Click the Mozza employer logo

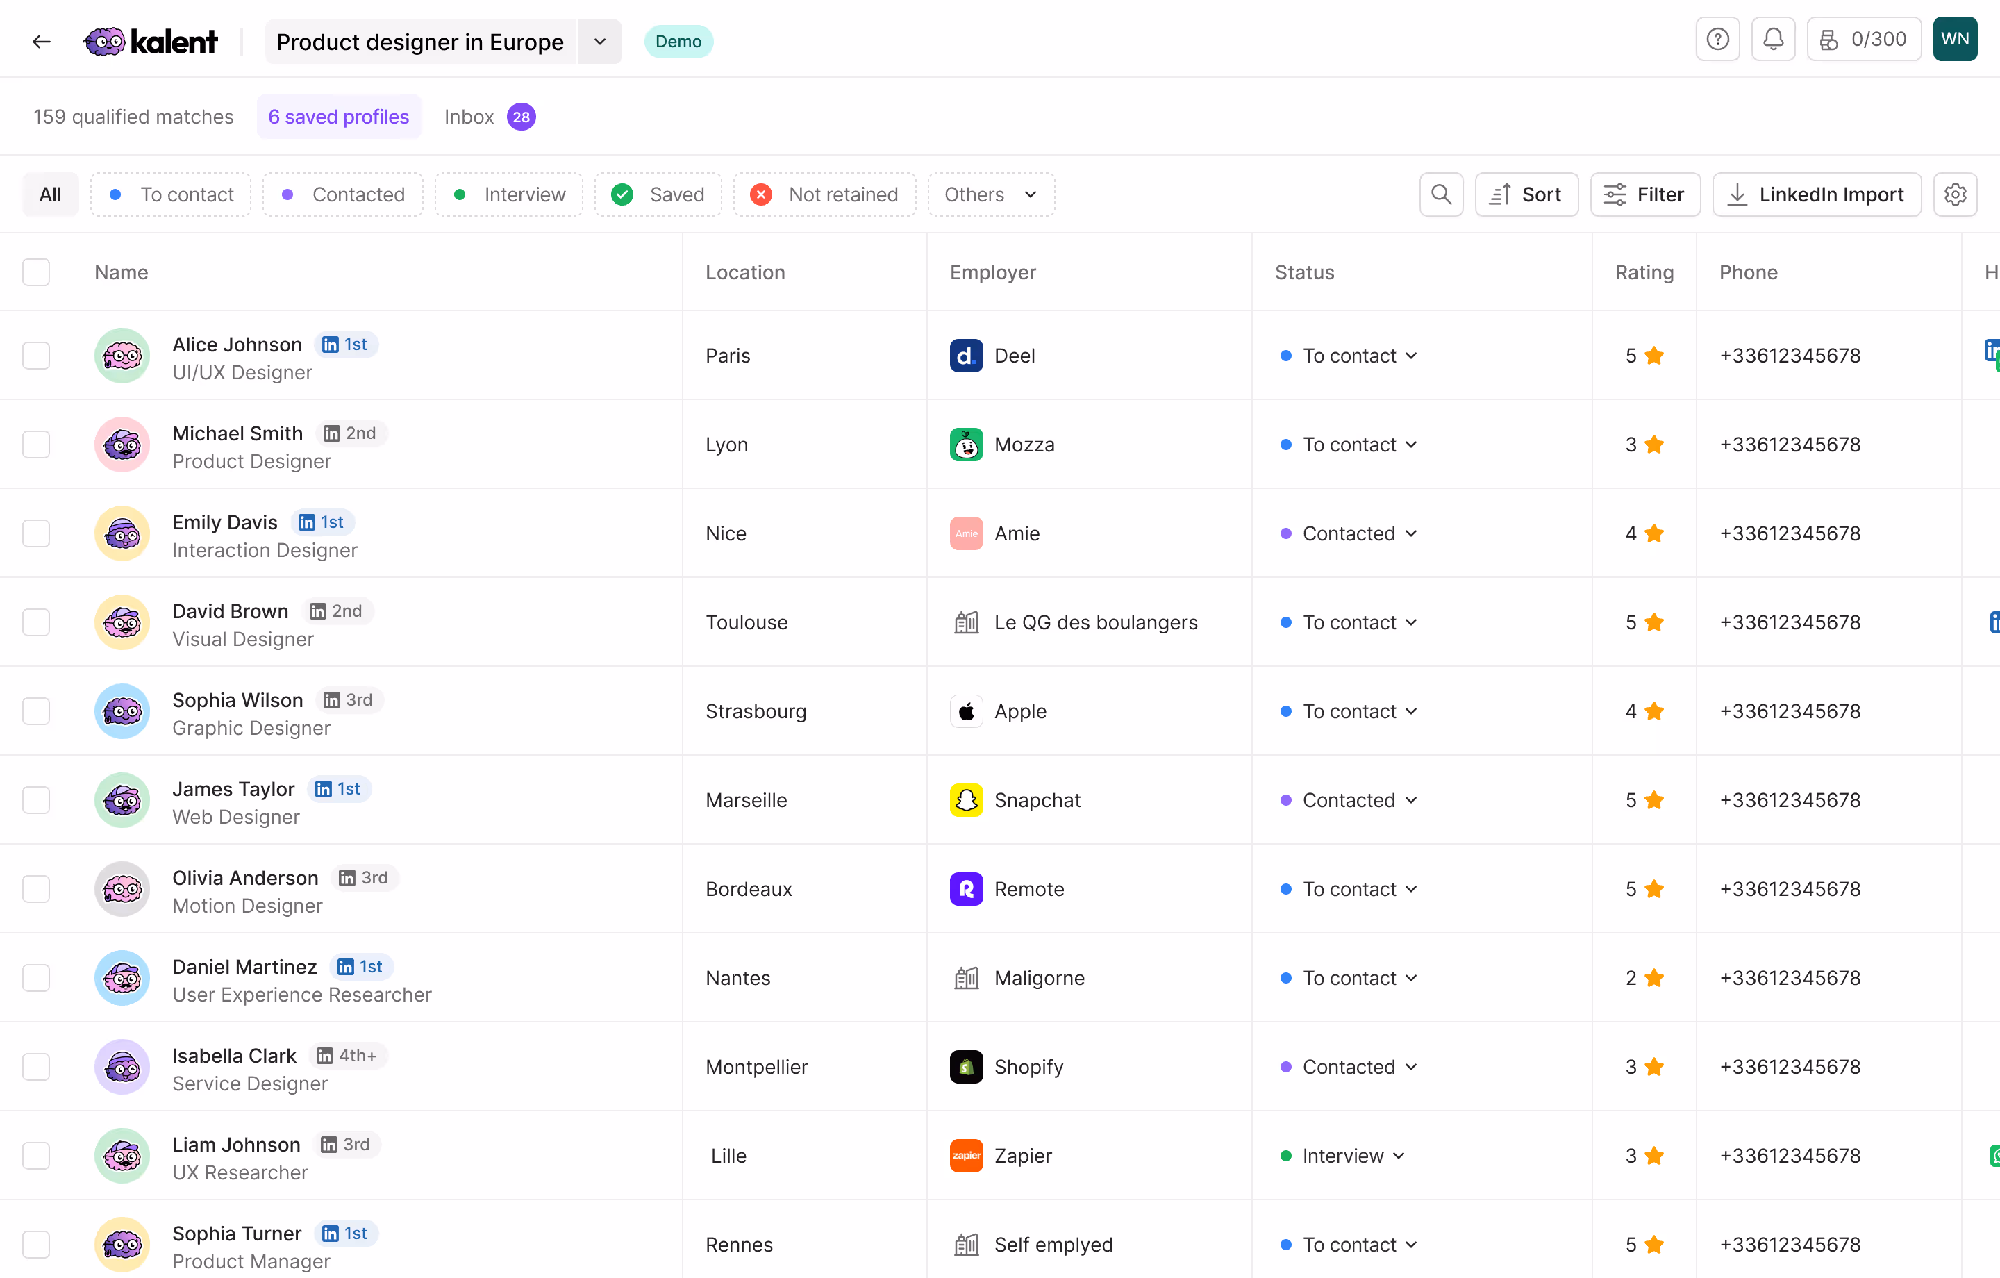click(966, 445)
